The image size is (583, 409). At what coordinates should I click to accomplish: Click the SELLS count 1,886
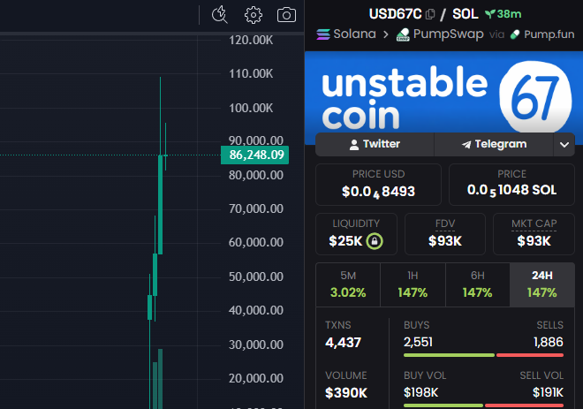tap(548, 342)
